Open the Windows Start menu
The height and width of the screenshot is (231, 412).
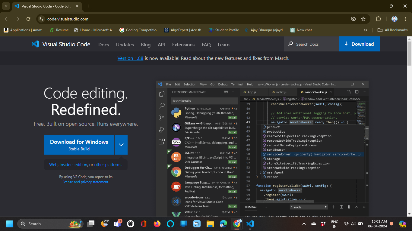[x=10, y=224]
